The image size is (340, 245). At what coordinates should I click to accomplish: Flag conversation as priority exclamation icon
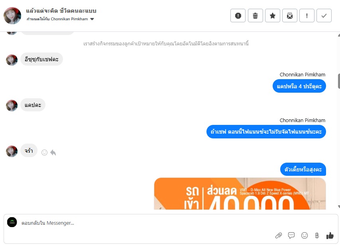[x=307, y=16]
